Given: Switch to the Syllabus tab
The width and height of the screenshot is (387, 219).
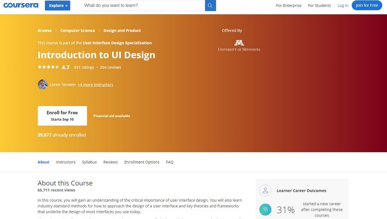Looking at the screenshot, I should 89,162.
